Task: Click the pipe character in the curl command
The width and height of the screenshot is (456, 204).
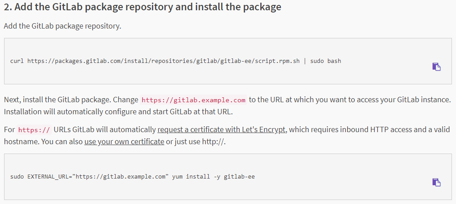Action: [x=305, y=61]
